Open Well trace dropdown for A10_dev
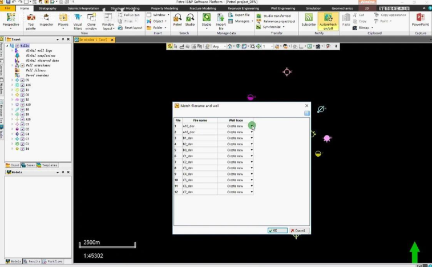The image size is (432, 267). click(252, 126)
